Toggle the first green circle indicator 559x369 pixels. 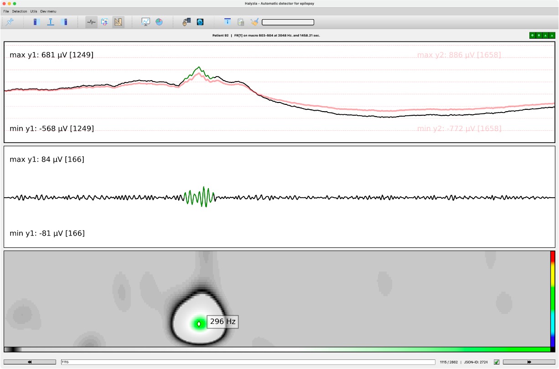pos(532,35)
